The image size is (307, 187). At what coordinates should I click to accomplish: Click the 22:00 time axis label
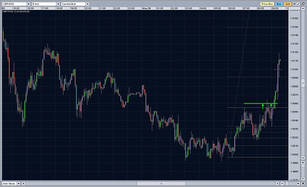coord(117,8)
